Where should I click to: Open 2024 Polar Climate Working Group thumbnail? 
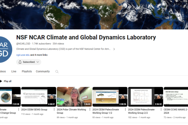[74, 97]
